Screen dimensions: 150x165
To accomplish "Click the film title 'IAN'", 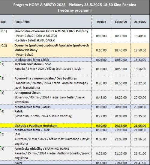I will 17,134.
